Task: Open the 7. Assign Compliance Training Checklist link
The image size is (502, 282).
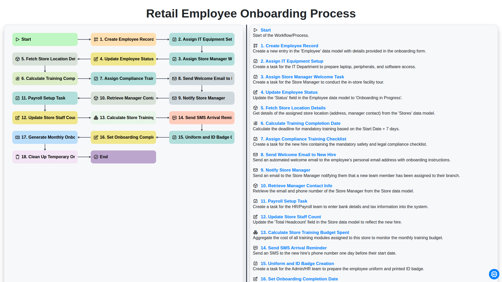Action: 303,139
